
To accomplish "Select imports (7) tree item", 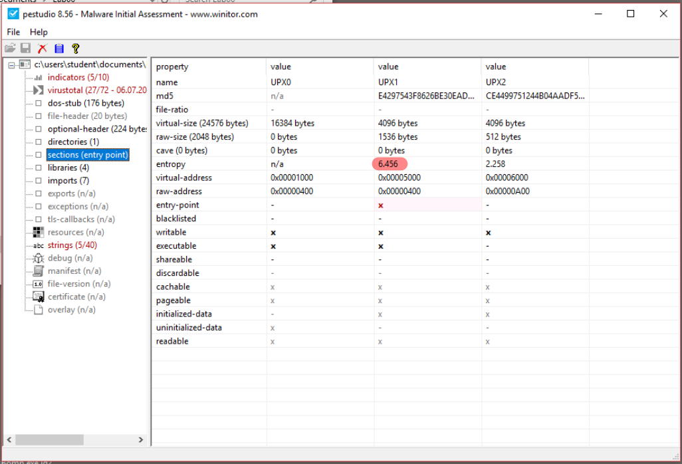I will [x=68, y=180].
